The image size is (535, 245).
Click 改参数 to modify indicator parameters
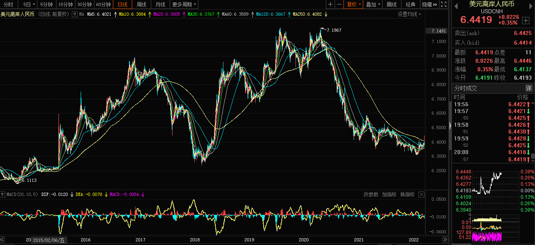[371, 194]
